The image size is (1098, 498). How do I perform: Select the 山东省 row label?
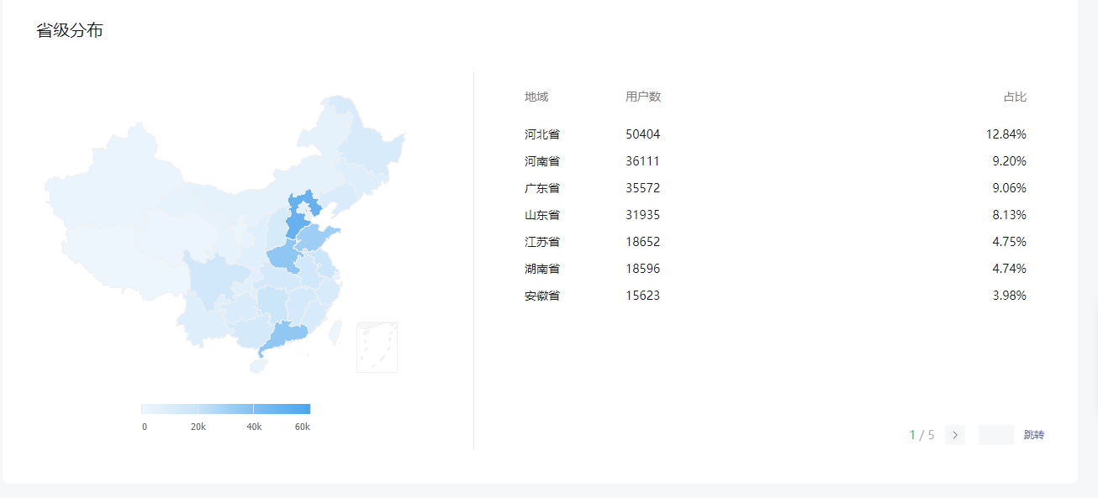[x=542, y=215]
